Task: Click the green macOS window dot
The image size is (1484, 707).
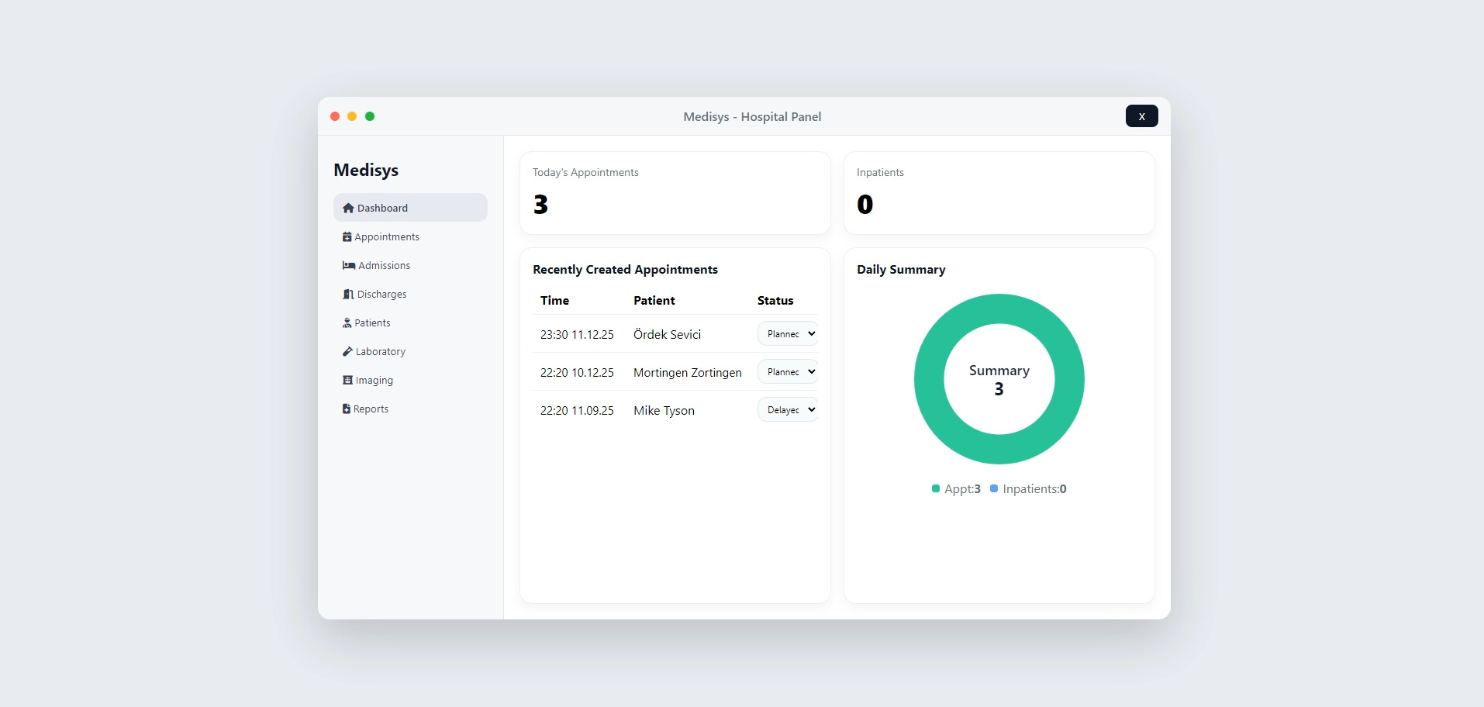Action: (370, 116)
